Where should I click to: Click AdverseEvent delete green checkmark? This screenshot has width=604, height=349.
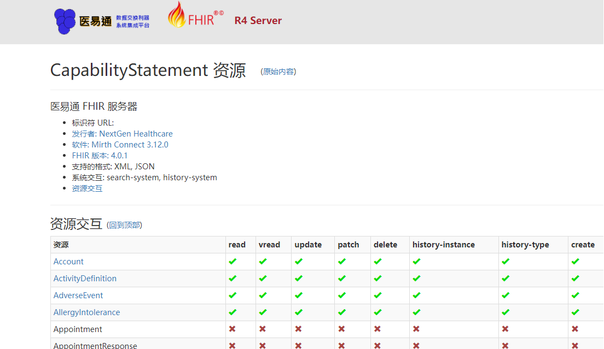click(x=377, y=295)
